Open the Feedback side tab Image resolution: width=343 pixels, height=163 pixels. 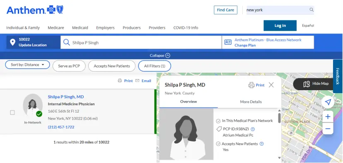click(338, 76)
